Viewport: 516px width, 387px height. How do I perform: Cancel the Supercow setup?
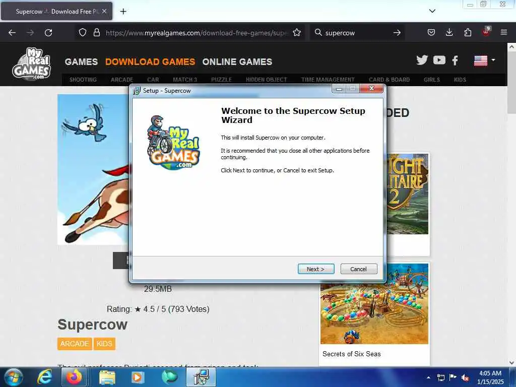click(x=359, y=269)
